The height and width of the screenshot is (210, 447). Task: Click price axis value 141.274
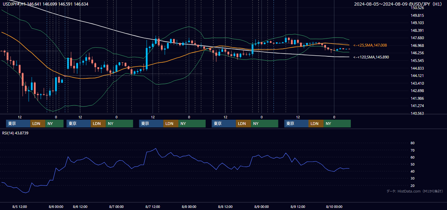click(417, 106)
